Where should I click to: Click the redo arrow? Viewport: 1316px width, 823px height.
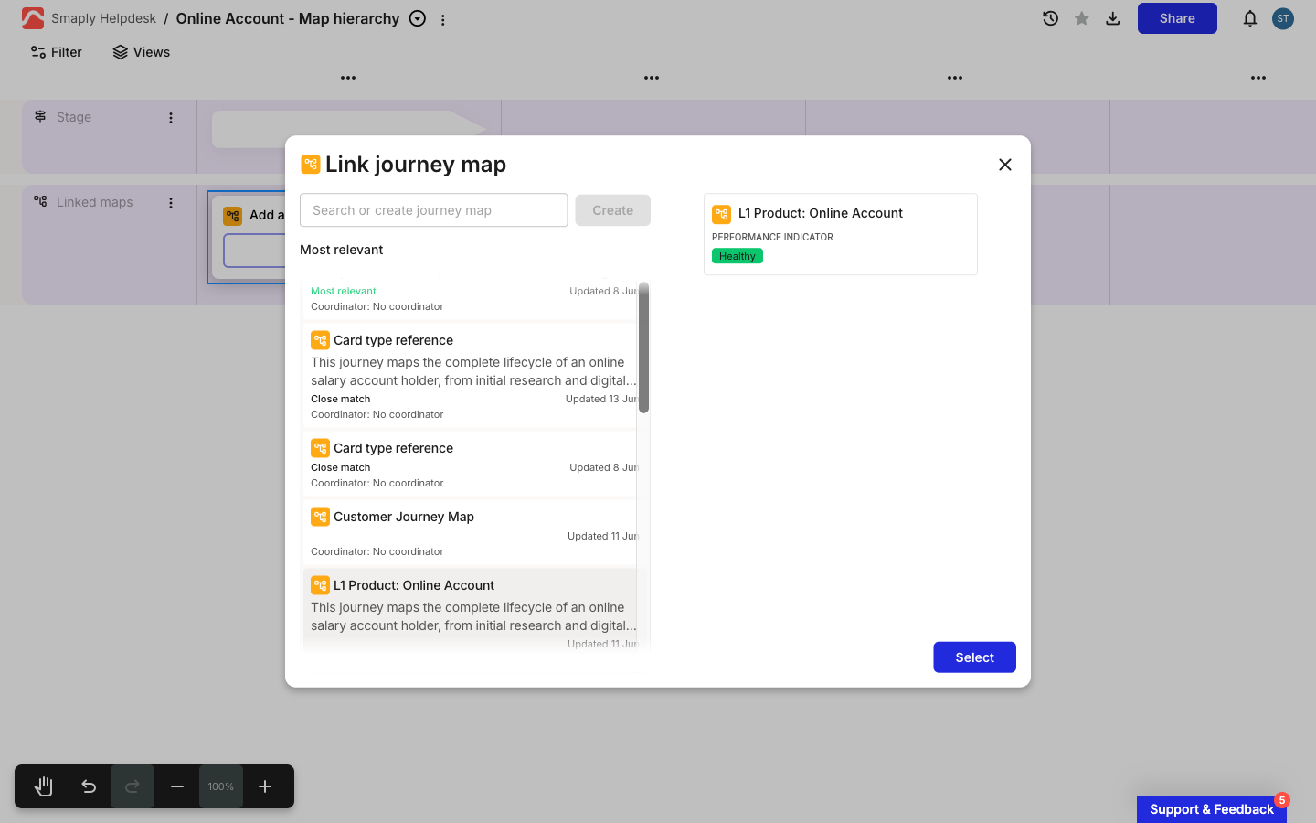133,786
